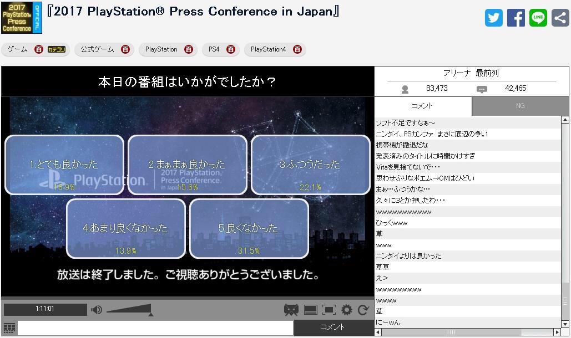Open the PlayStation4 tag

[268, 49]
